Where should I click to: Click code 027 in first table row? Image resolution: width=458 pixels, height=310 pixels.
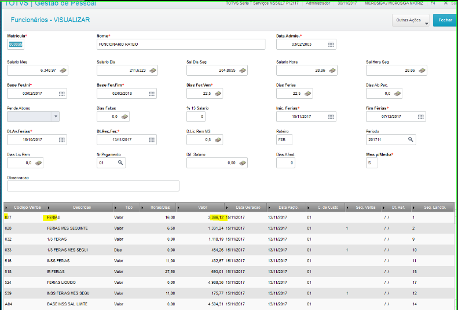(8, 217)
